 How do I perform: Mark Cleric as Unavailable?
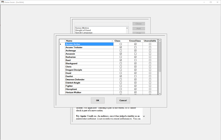click(150, 67)
